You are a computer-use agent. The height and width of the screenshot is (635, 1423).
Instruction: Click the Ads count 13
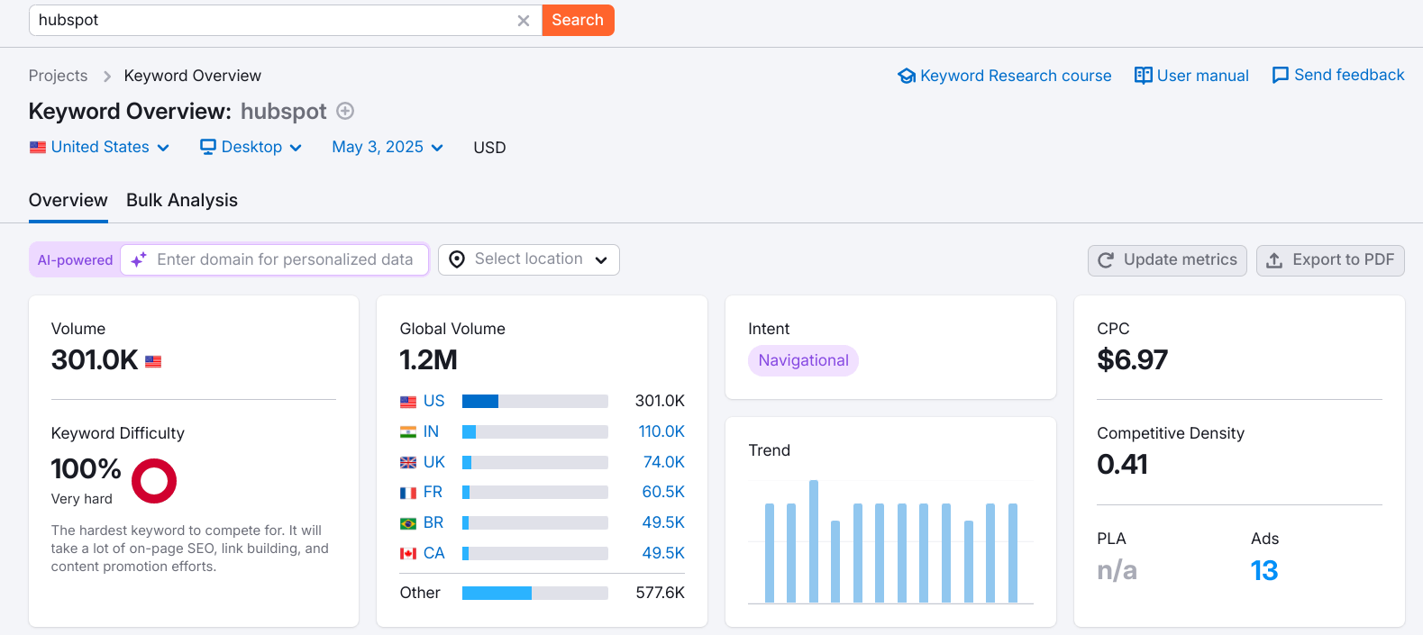[x=1264, y=570]
